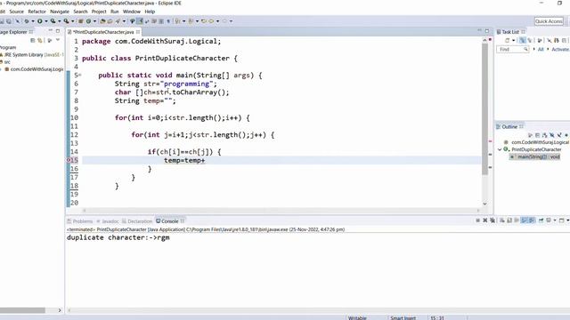This screenshot has height=320, width=570.
Task: Click Remove All Terminated Launches in Console
Action: pos(493,220)
